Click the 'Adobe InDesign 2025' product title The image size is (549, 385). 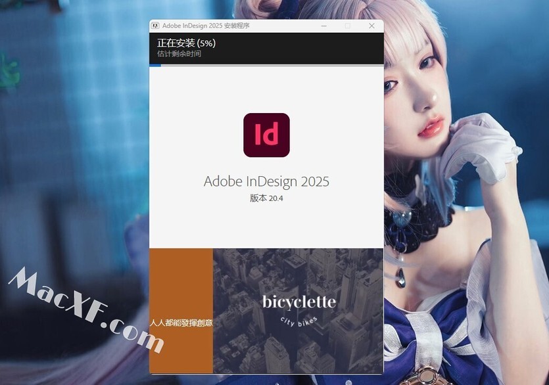click(266, 181)
